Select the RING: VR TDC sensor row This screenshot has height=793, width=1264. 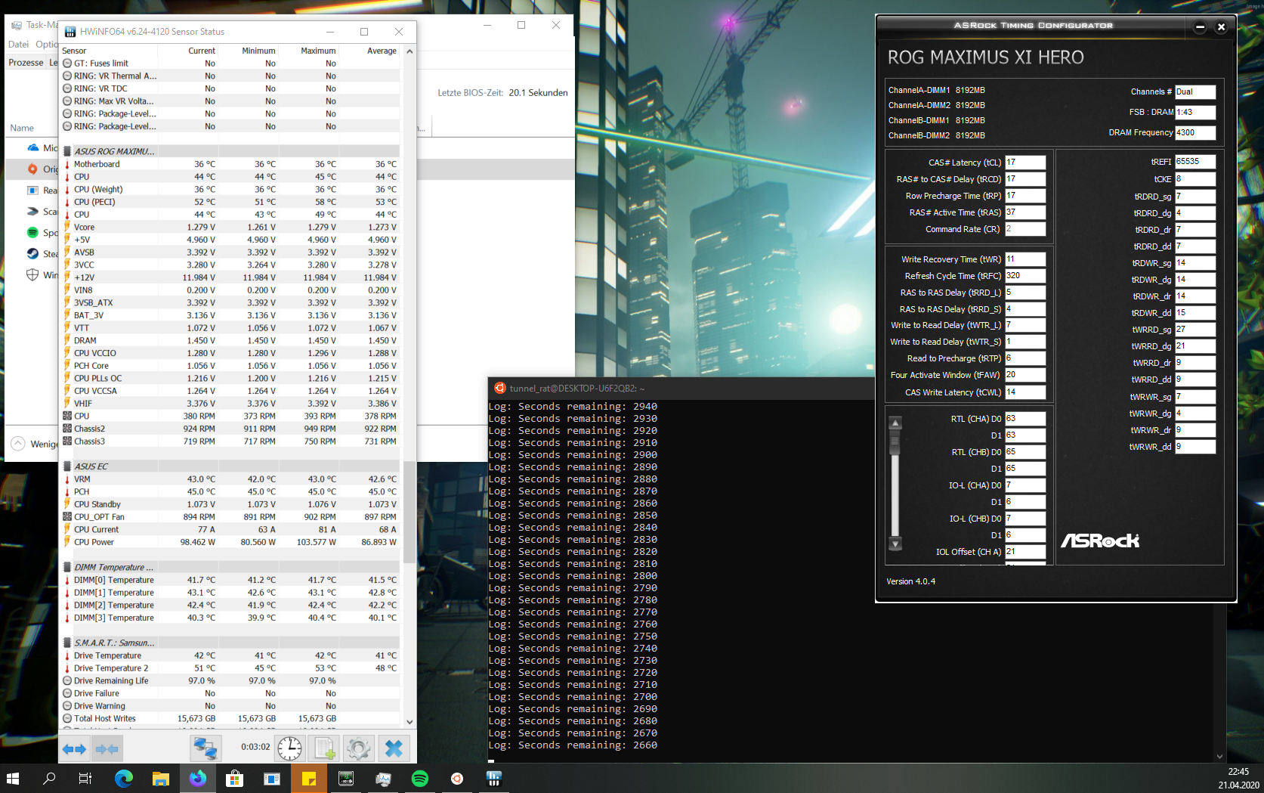[x=230, y=88]
